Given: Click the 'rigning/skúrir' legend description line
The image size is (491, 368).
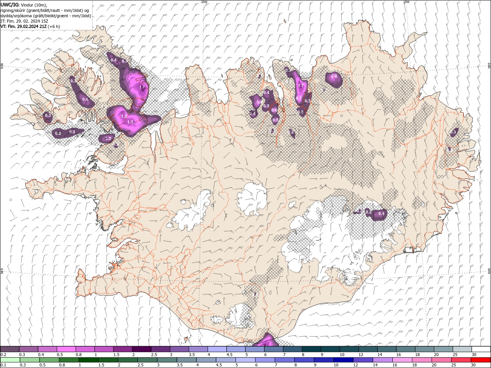Looking at the screenshot, I should (45, 10).
